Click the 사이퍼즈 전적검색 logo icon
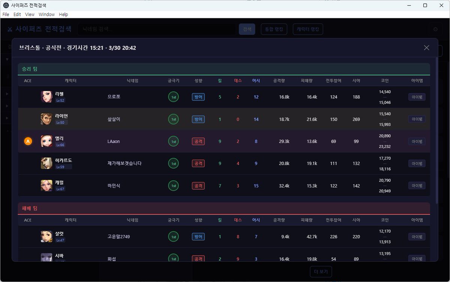This screenshot has height=282, width=450. click(10, 29)
